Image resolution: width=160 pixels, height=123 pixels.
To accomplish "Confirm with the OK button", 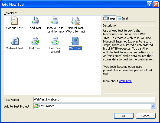I will point(124,116).
